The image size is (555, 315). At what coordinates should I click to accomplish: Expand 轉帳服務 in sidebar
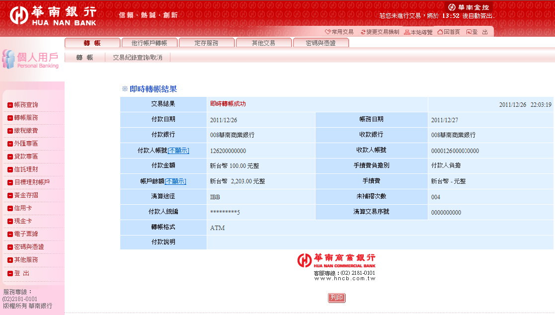click(23, 118)
